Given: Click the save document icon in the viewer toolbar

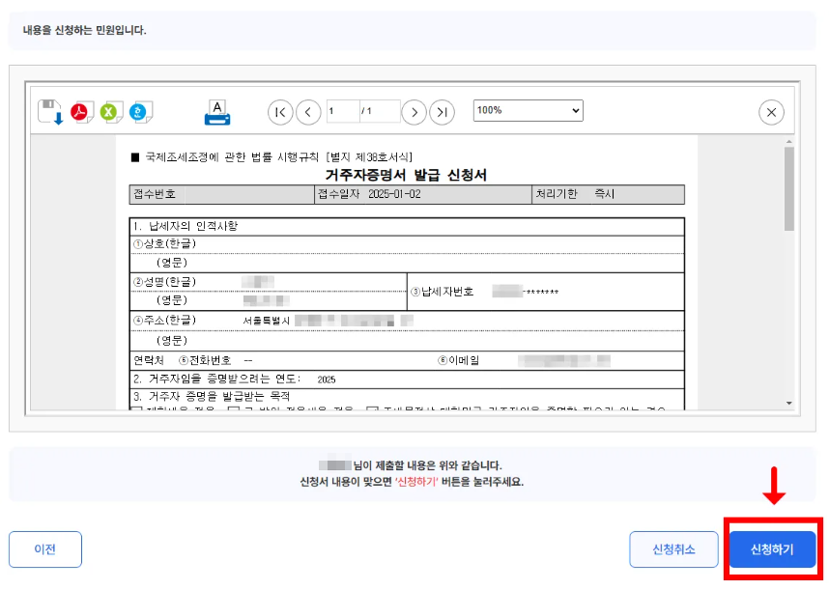Looking at the screenshot, I should [50, 111].
